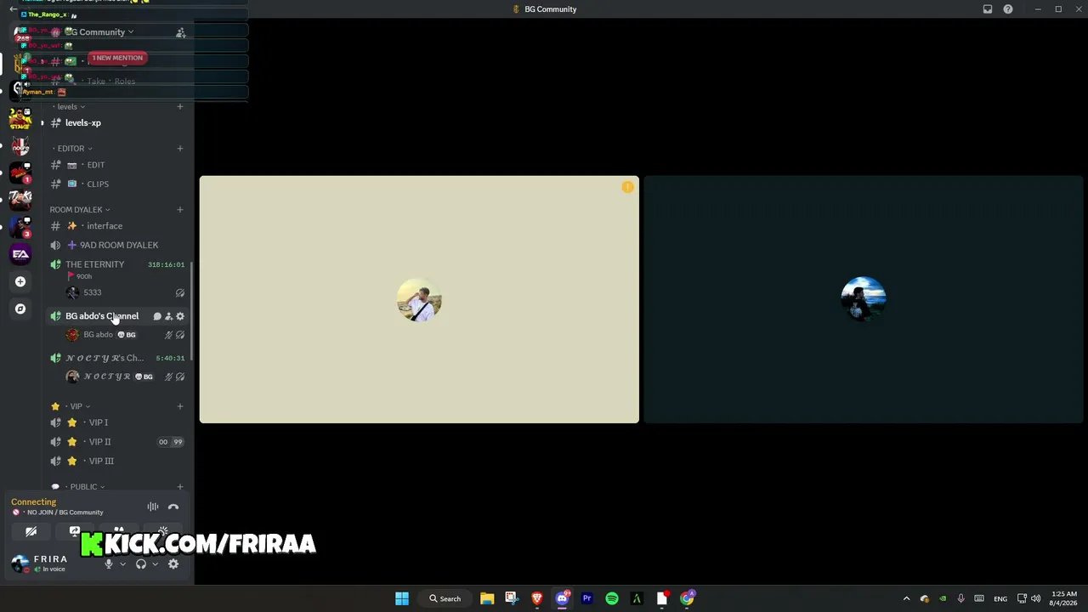Screen dimensions: 1088x612
Task: Toggle camera on or off
Action: [x=31, y=532]
